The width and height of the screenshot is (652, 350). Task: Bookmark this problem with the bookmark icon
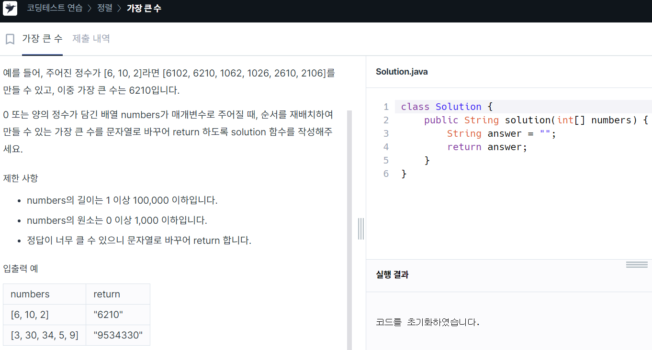[10, 39]
